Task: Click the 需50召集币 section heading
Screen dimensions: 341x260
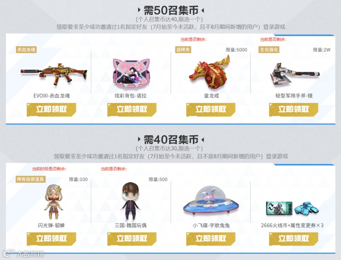Action: tap(171, 10)
